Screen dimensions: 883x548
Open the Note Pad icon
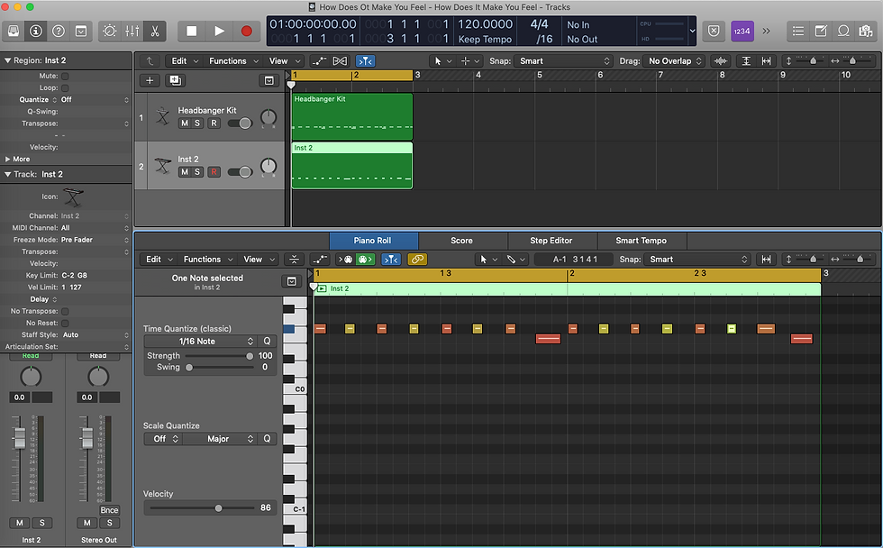point(821,31)
